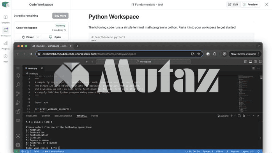
Task: Split the terminal
Action: (x=239, y=116)
